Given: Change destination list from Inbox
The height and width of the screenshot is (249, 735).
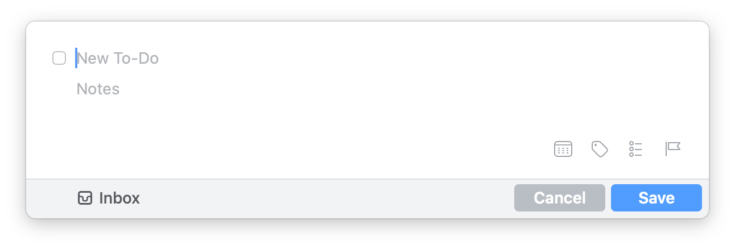Looking at the screenshot, I should (x=109, y=198).
